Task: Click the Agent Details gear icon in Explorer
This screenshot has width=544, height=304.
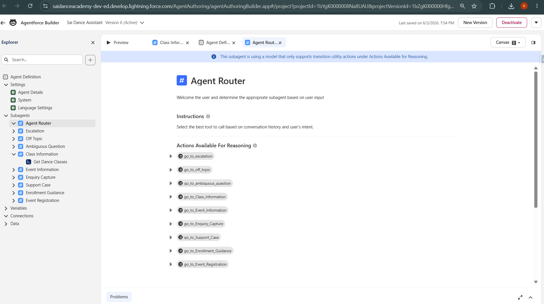Action: [13, 92]
